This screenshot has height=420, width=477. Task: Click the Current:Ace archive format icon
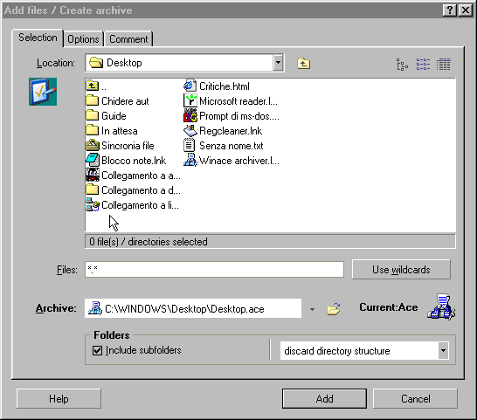point(441,306)
